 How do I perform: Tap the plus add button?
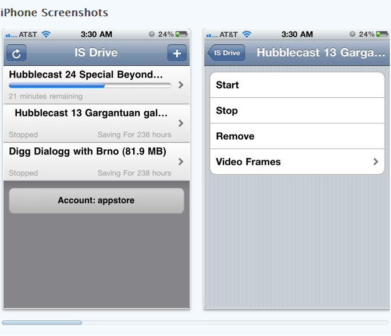pyautogui.click(x=177, y=53)
